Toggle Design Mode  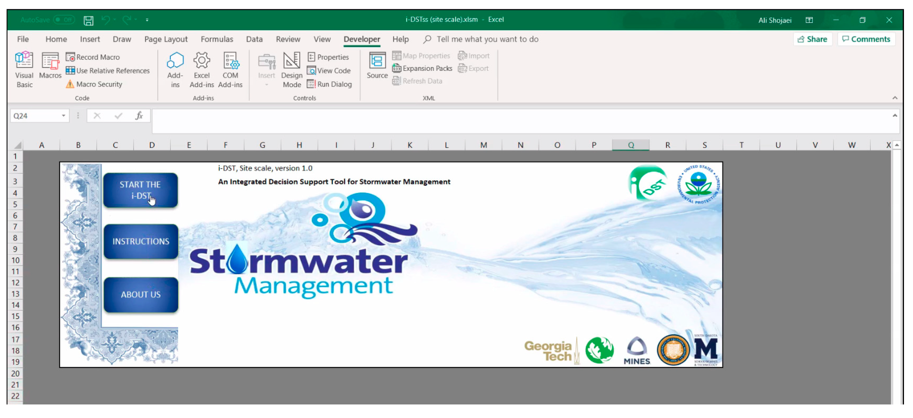point(292,69)
